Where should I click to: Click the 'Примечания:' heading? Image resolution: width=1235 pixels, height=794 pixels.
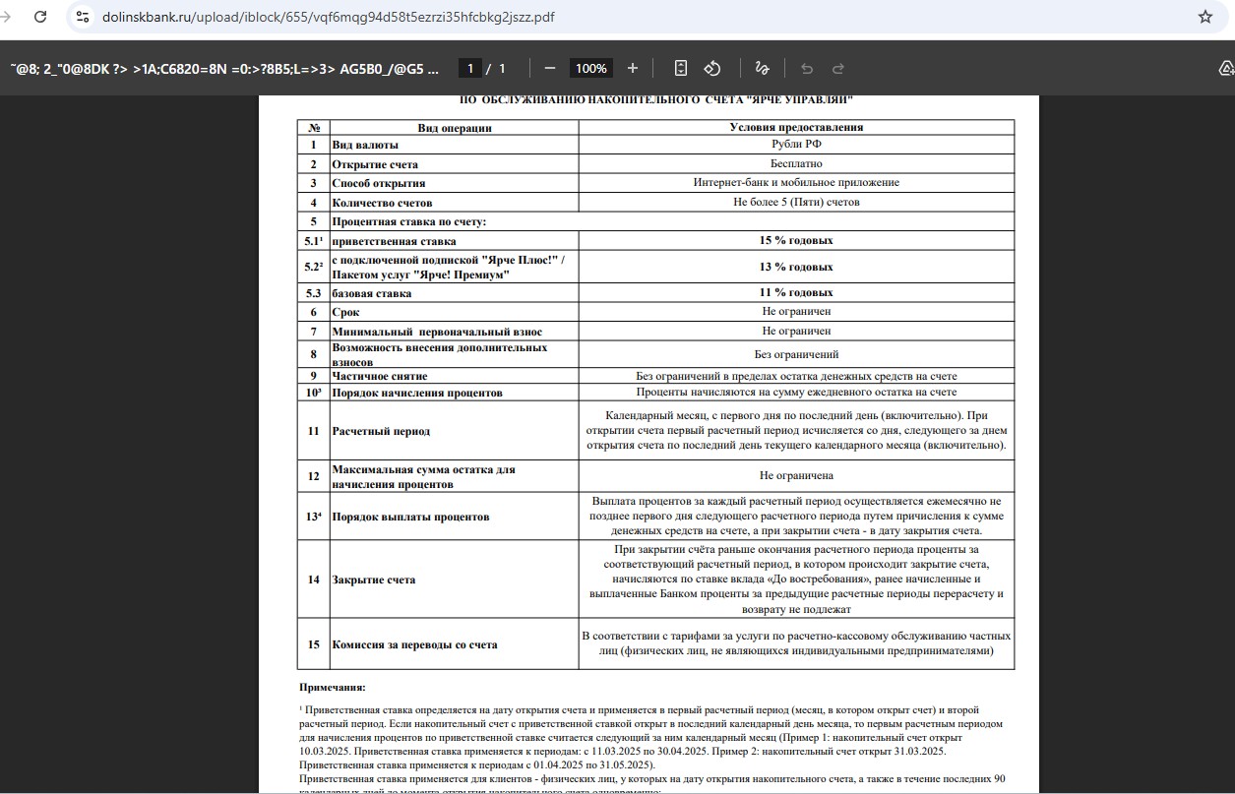coord(332,687)
